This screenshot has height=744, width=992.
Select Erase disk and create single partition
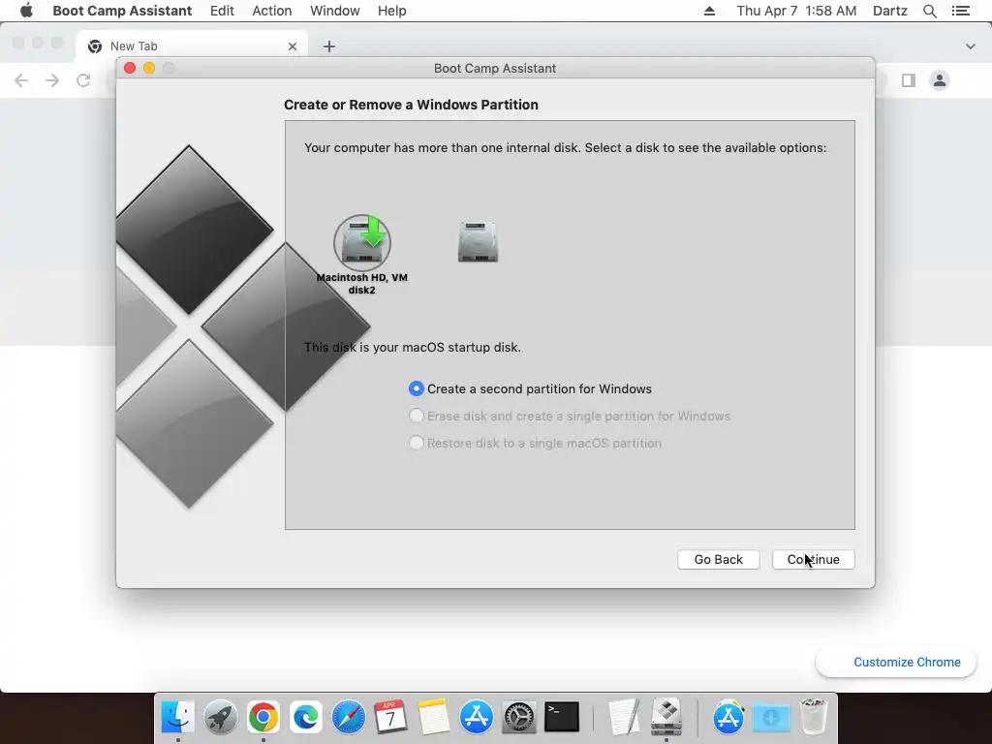(570, 416)
